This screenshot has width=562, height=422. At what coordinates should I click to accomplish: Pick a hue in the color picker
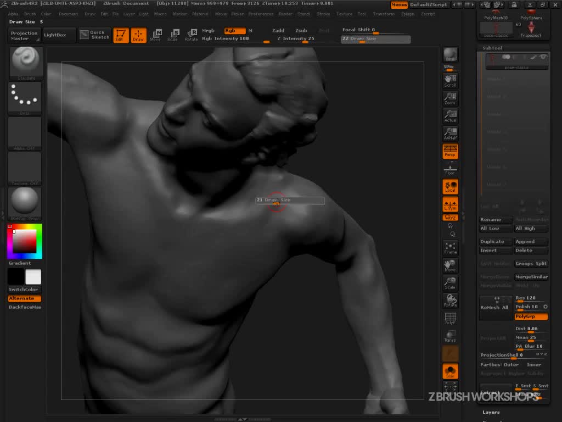(25, 241)
